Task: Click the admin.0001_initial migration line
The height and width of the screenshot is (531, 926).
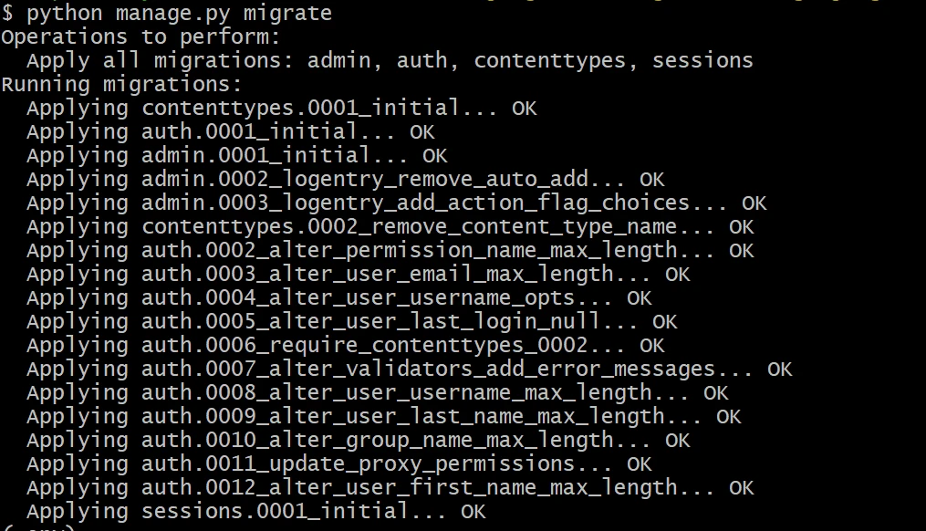Action: [236, 156]
